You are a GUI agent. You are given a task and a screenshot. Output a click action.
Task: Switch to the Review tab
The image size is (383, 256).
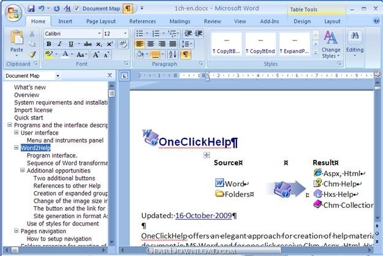point(213,21)
